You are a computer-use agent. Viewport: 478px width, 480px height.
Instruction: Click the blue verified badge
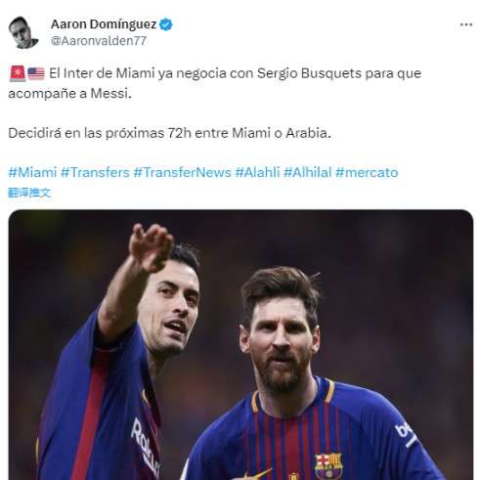[166, 24]
